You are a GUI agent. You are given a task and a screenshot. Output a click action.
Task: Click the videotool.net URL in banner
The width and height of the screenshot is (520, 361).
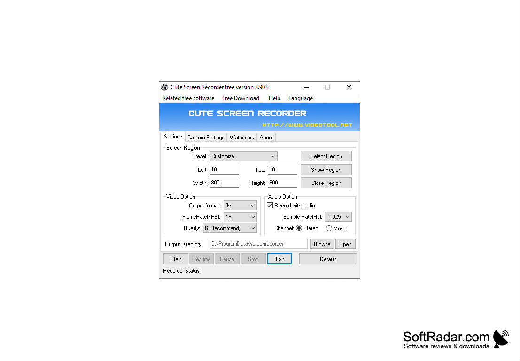click(x=307, y=125)
